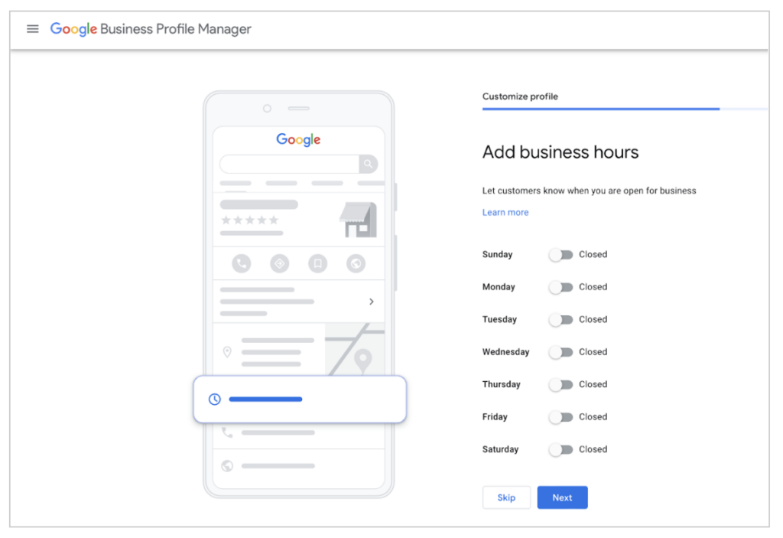Image resolution: width=783 pixels, height=538 pixels.
Task: Click the storefront illustration icon
Action: pos(359,220)
